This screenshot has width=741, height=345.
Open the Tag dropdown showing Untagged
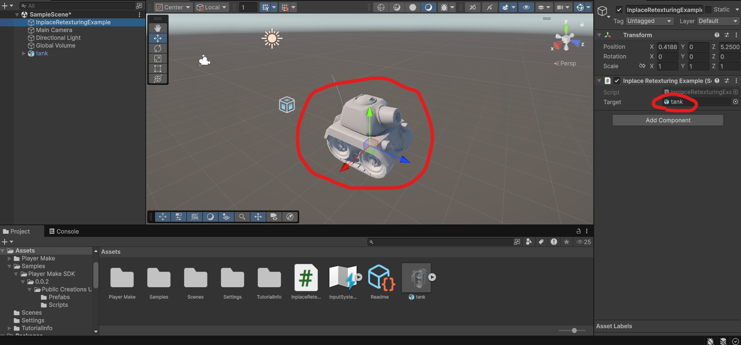[649, 21]
